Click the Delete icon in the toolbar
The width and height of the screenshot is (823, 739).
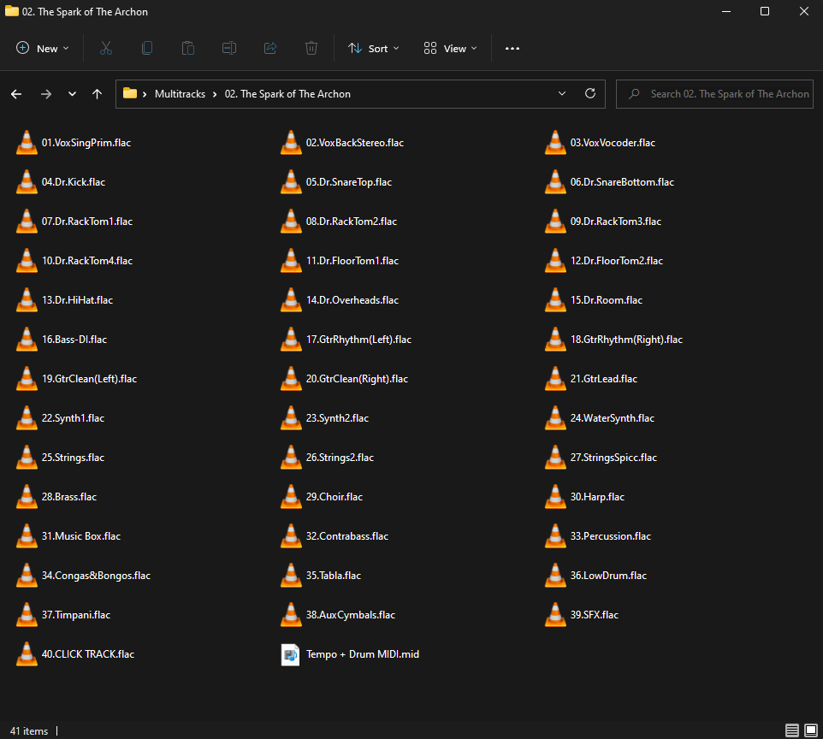pos(311,48)
